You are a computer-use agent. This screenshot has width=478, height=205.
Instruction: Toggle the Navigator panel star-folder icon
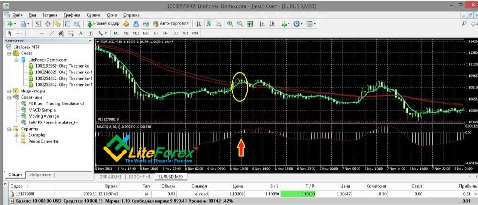pos(57,23)
